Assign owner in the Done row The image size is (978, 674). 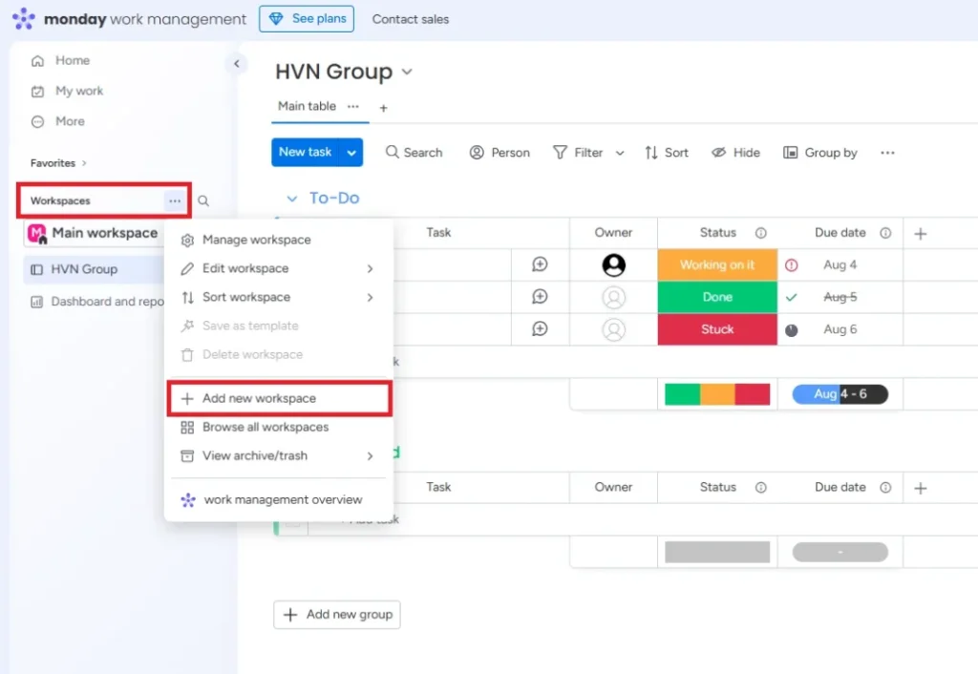coord(614,298)
